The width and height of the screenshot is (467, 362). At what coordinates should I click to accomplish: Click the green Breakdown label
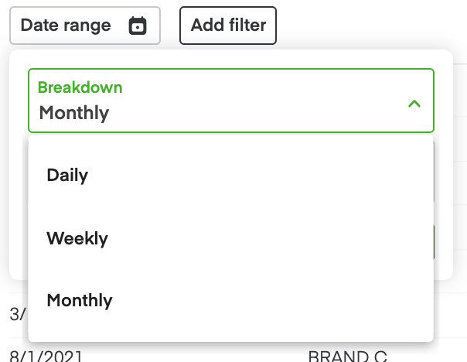click(80, 87)
